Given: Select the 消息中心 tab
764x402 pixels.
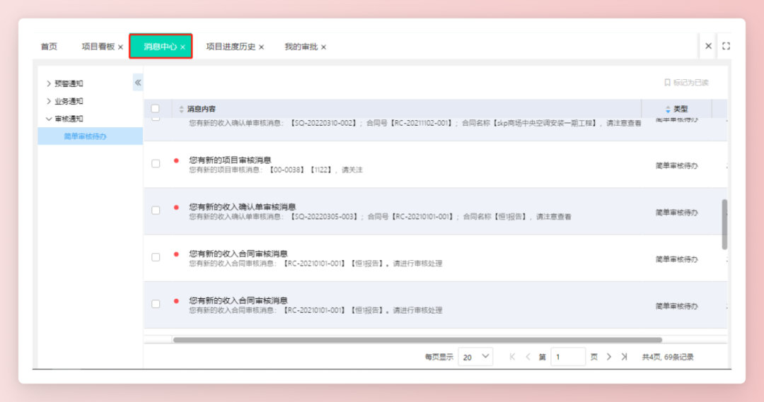Looking at the screenshot, I should coord(161,47).
